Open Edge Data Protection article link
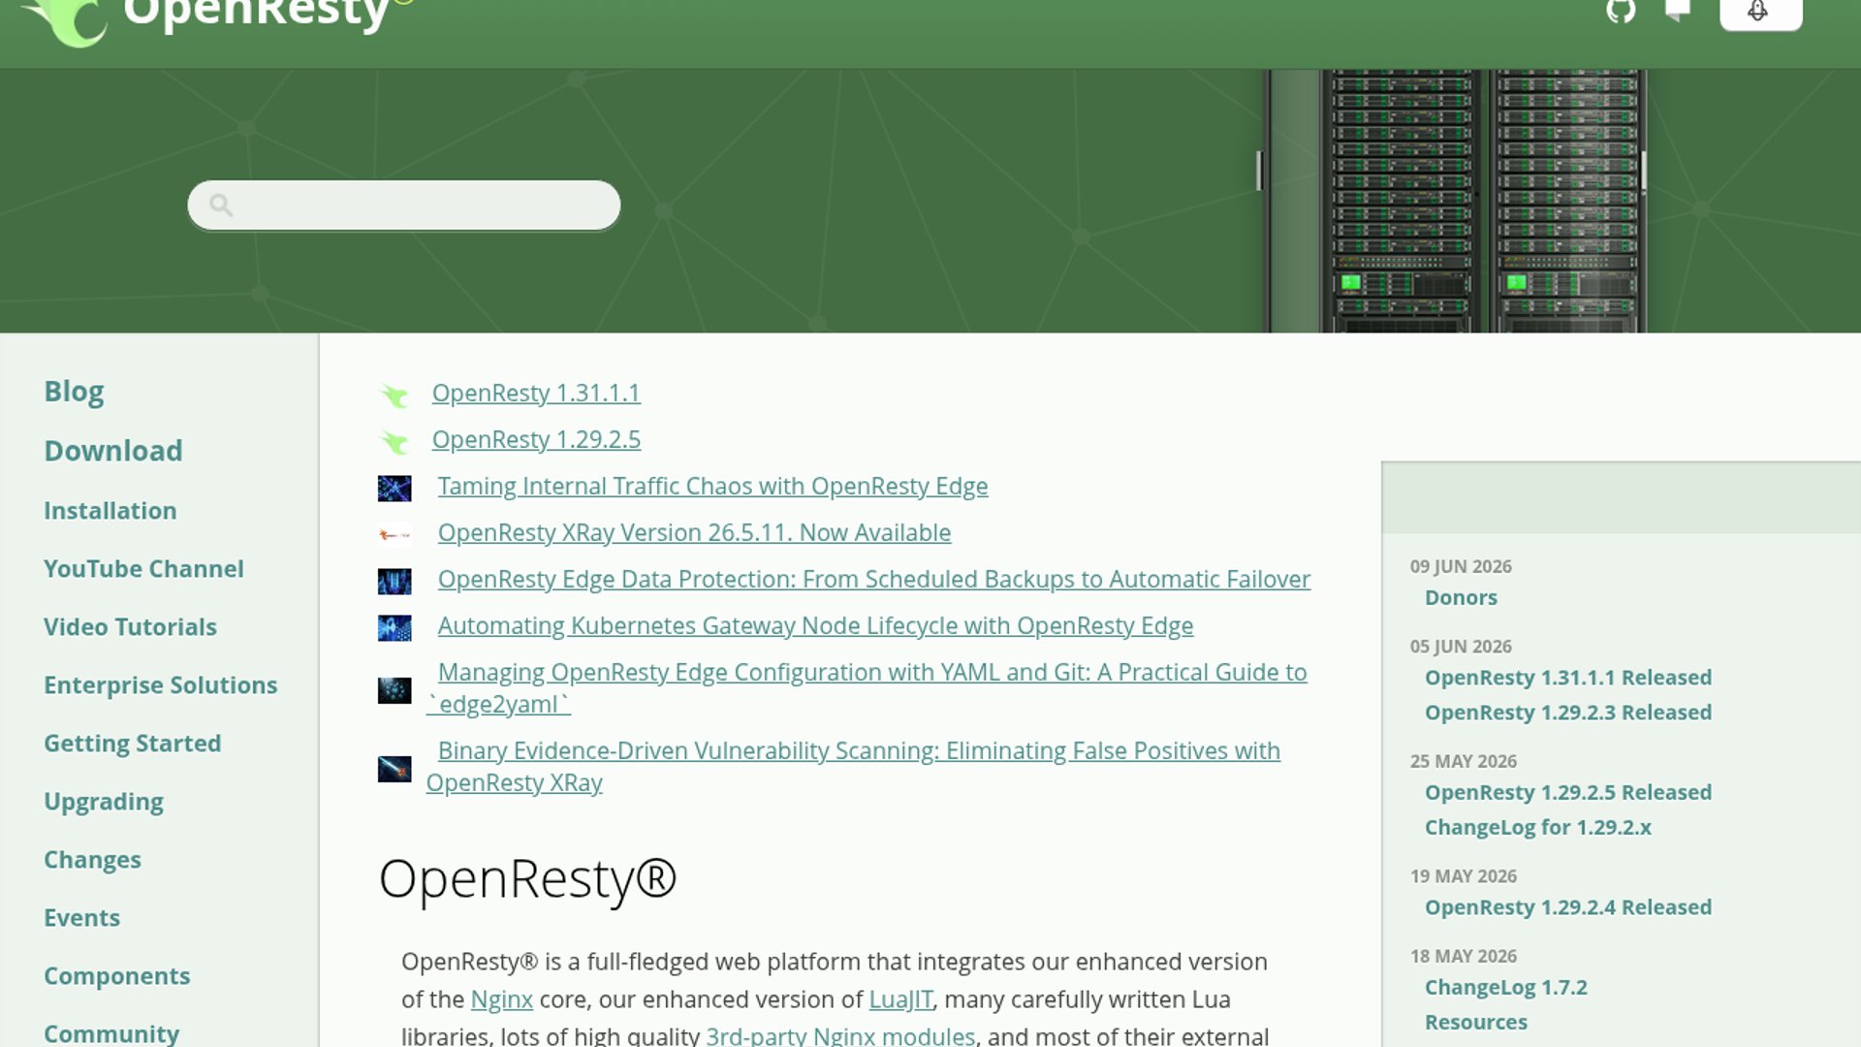The height and width of the screenshot is (1047, 1861). click(873, 579)
